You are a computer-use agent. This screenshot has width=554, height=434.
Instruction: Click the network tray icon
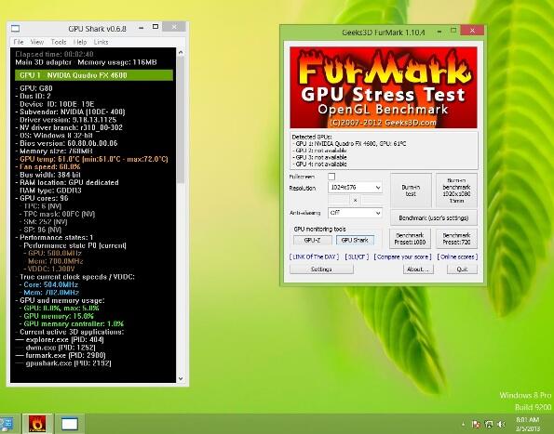click(489, 424)
